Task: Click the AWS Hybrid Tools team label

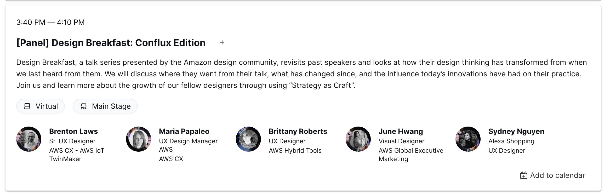Action: 295,151
